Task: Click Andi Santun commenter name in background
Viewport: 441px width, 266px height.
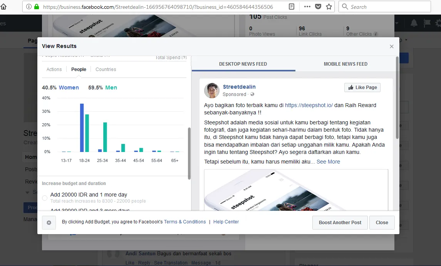Action: [140, 253]
